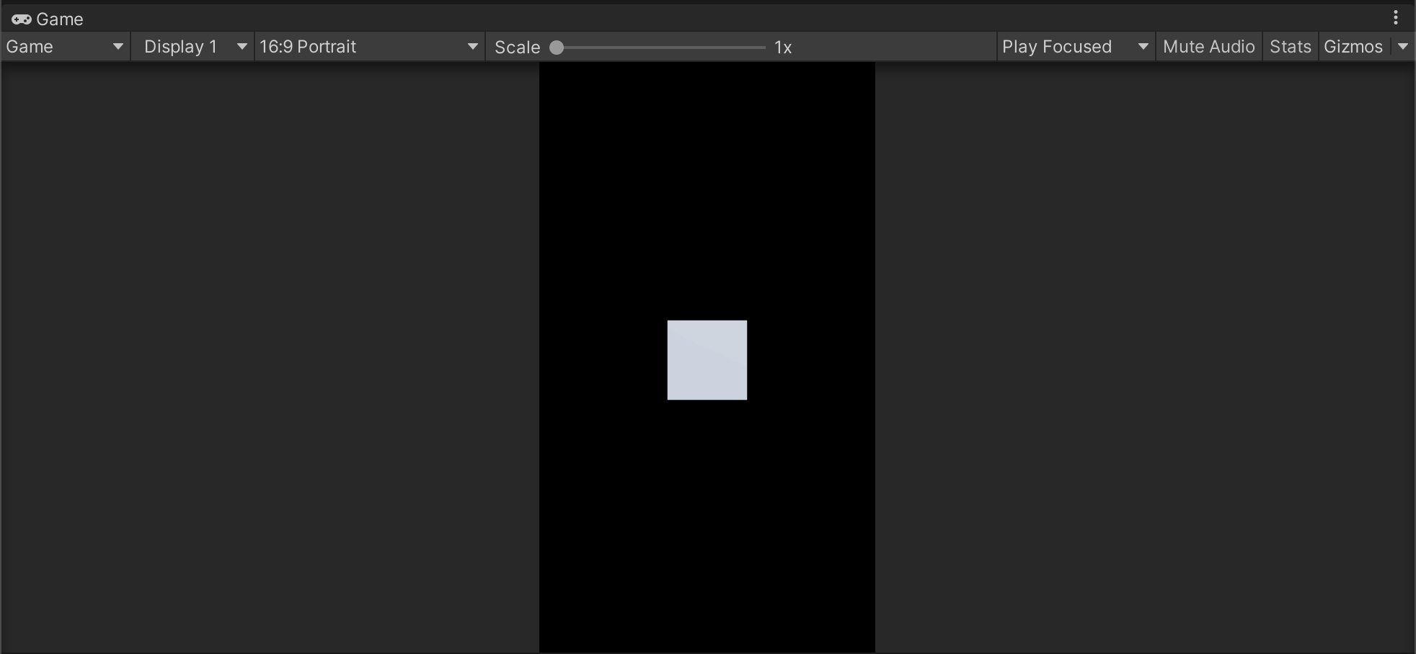Click the 1x scale value text

coord(783,48)
